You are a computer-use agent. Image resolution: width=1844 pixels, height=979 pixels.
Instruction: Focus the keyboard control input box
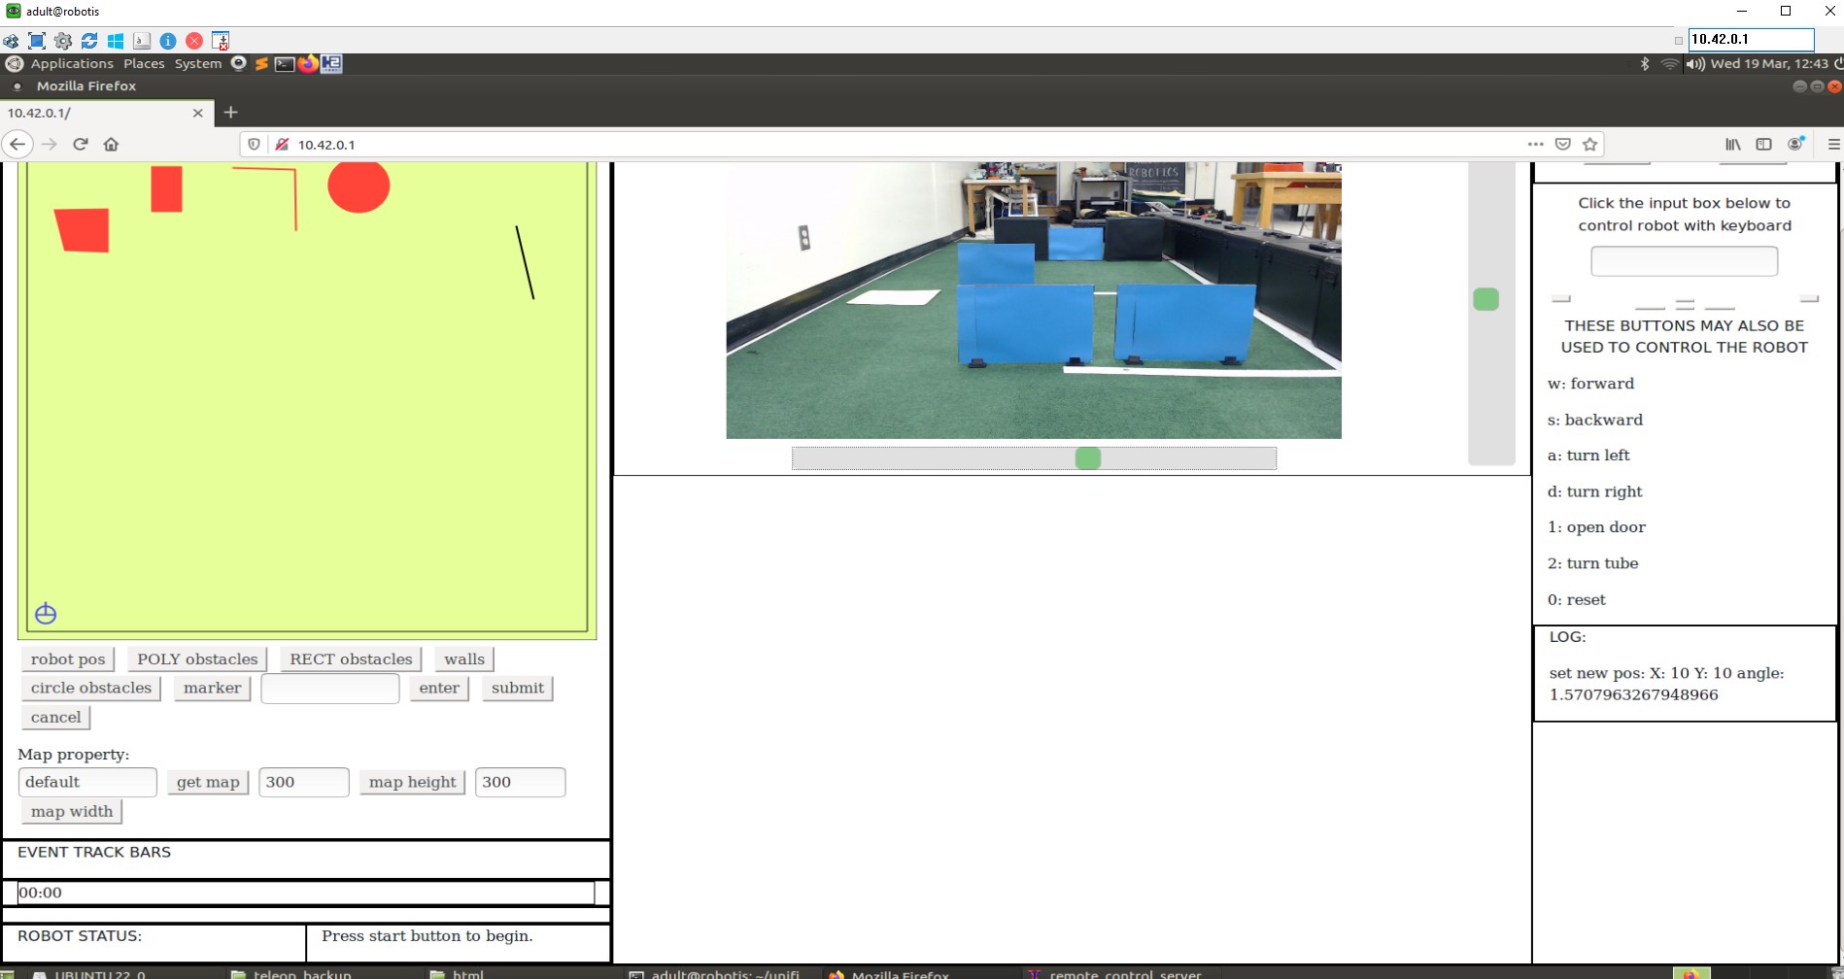(1685, 261)
